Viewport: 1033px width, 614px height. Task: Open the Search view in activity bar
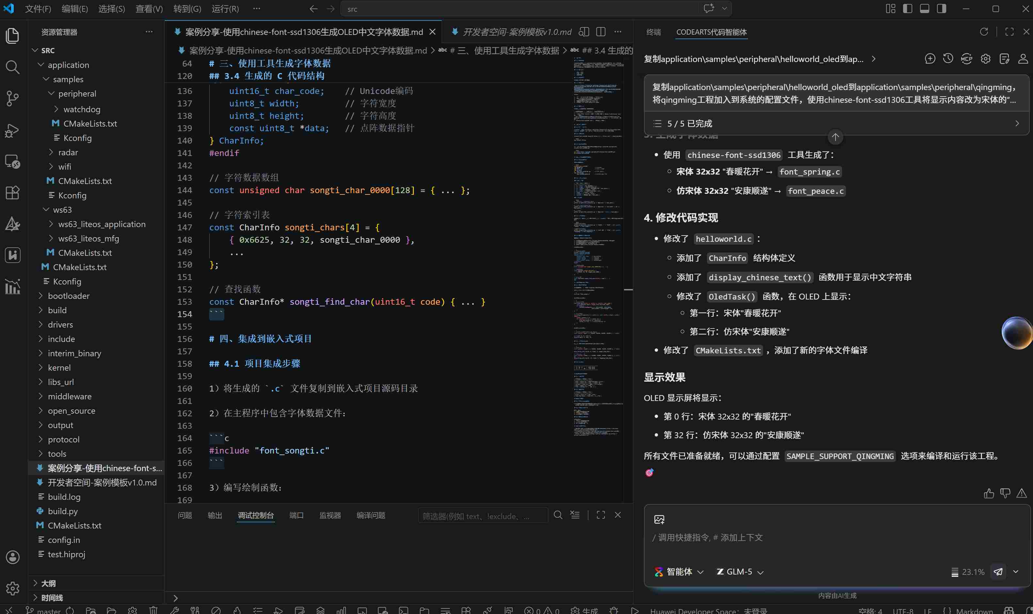tap(12, 67)
